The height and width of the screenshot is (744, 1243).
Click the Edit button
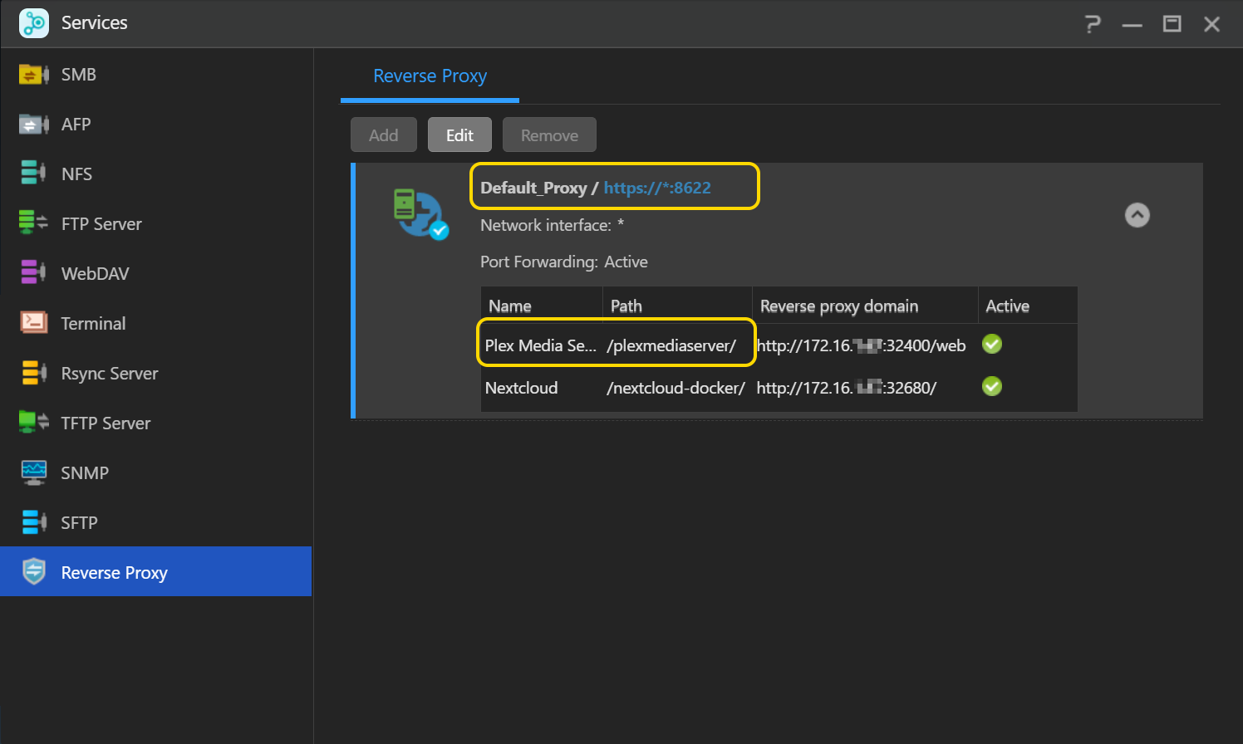pos(459,135)
